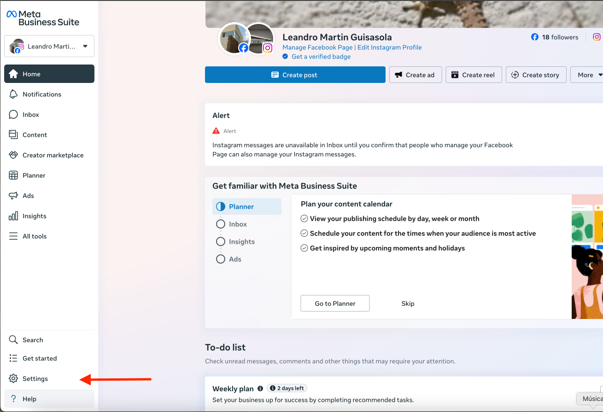Click 'Get inspired by upcoming moments' item
This screenshot has width=603, height=412.
[383, 248]
